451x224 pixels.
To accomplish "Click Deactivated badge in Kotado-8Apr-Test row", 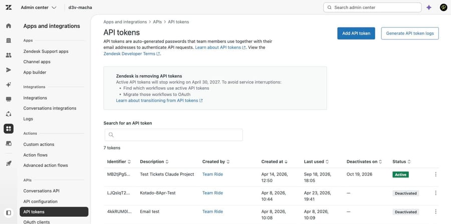I will (x=405, y=193).
